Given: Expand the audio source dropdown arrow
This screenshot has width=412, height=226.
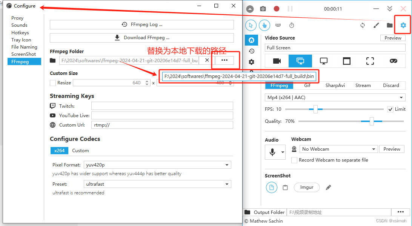Looking at the screenshot, I should (x=283, y=152).
